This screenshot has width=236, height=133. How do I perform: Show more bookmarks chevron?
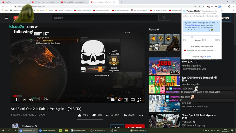point(233,10)
